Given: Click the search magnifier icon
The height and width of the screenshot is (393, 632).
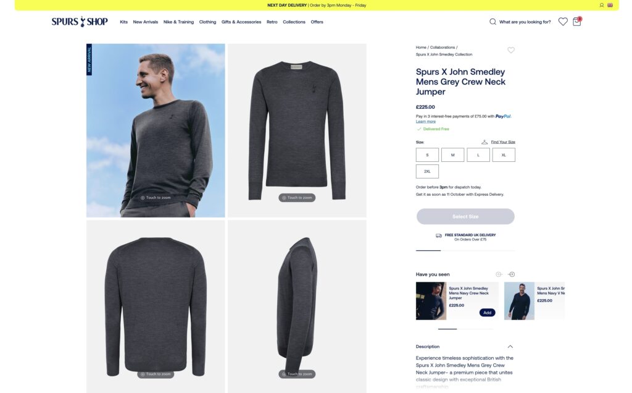Looking at the screenshot, I should 493,22.
